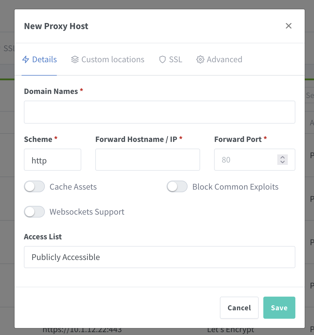The height and width of the screenshot is (335, 314).
Task: Decrease Forward Port with down arrow
Action: click(x=282, y=162)
